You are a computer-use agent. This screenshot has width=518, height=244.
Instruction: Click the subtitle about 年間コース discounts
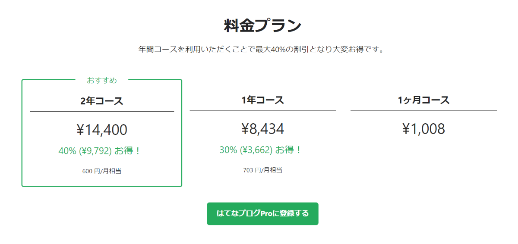[261, 49]
